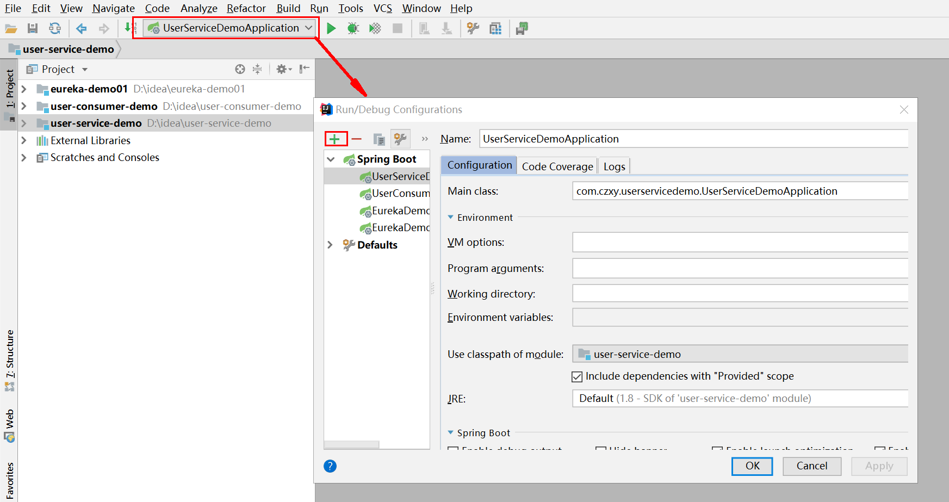Screen dimensions: 949x502
Task: Click the Program arguments field
Action: coord(740,268)
